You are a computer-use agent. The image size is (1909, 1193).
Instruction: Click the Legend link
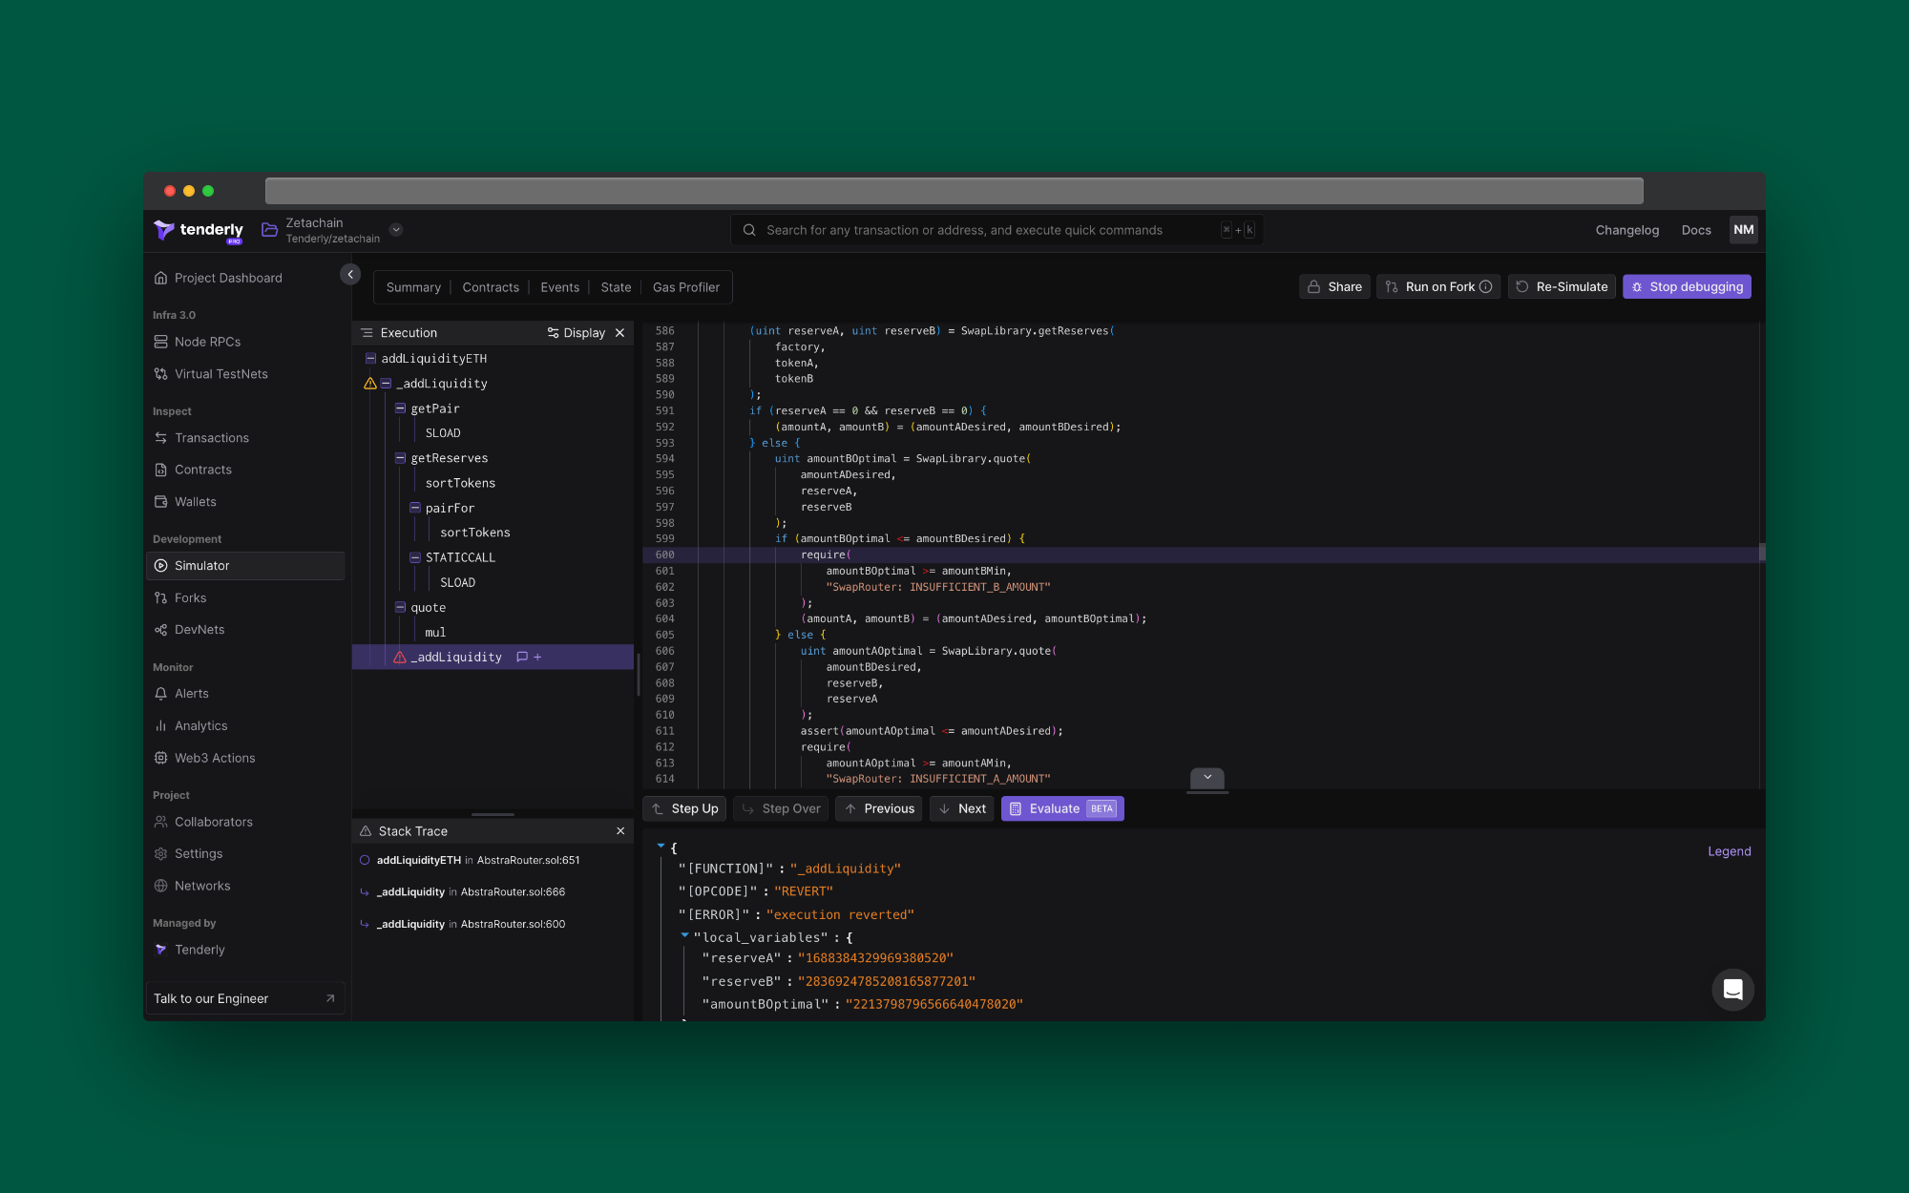1729,851
